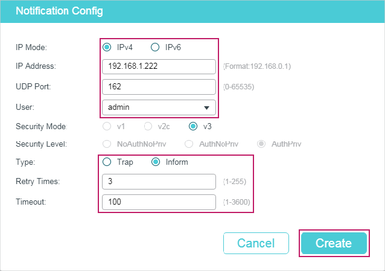
Task: Choose v3 security mode
Action: (193, 126)
